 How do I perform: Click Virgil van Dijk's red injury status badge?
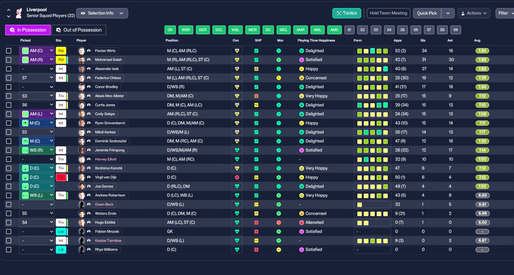[61, 177]
